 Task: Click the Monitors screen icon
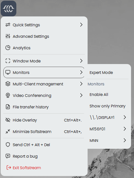[x=8, y=72]
